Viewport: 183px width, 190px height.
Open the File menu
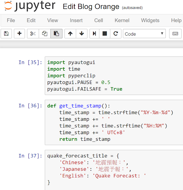[11, 20]
